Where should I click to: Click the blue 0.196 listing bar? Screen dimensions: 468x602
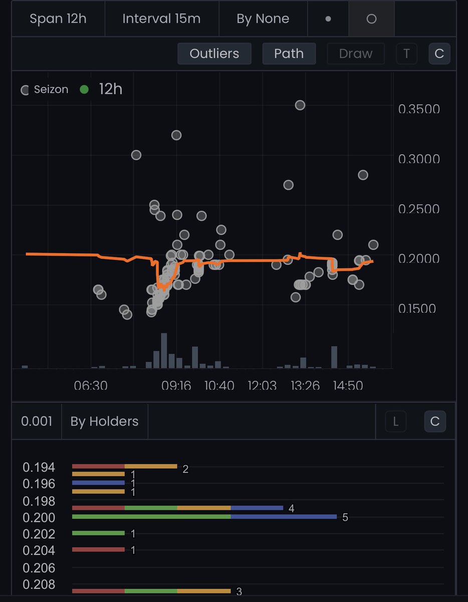(98, 483)
